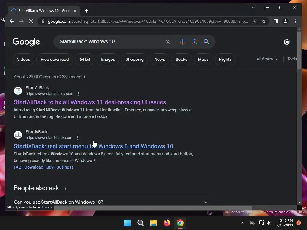Open the tab search chevron
Screen dimensions: 307x230
click(x=253, y=7)
